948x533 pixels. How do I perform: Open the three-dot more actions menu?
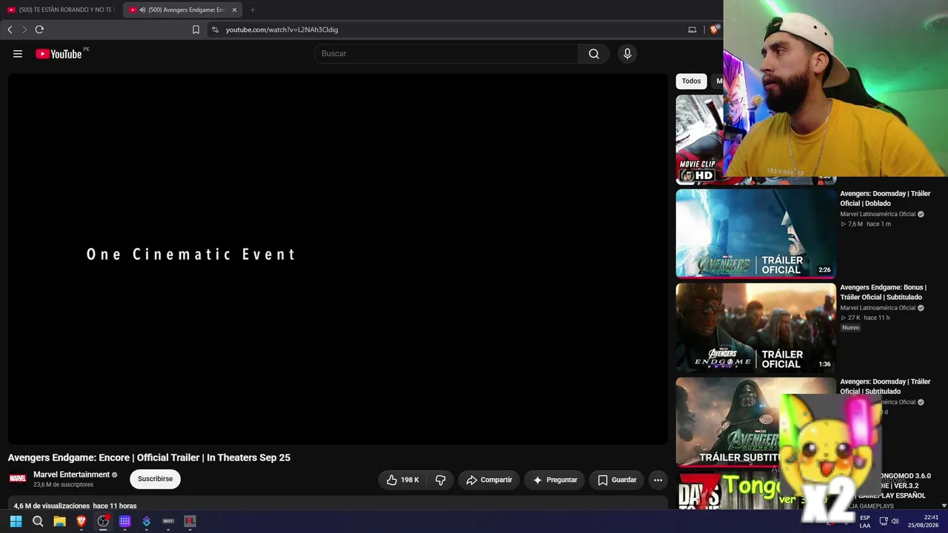click(x=658, y=480)
